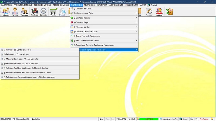This screenshot has height=121, width=216.
Task: Click the users icon next to MASTER
Action: click(x=138, y=119)
